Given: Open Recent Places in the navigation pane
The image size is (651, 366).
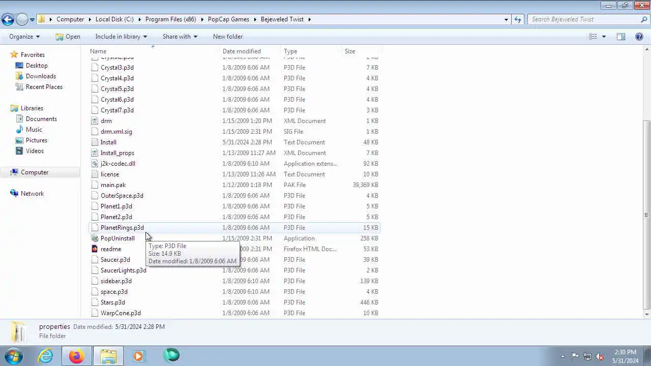Looking at the screenshot, I should click(44, 87).
